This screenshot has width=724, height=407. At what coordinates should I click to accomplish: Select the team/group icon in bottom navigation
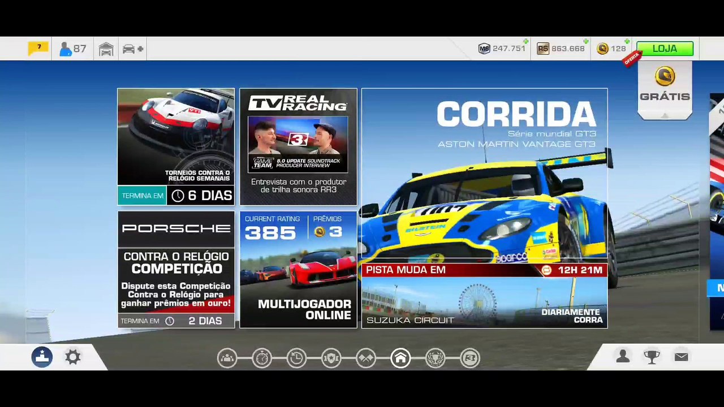(x=227, y=358)
